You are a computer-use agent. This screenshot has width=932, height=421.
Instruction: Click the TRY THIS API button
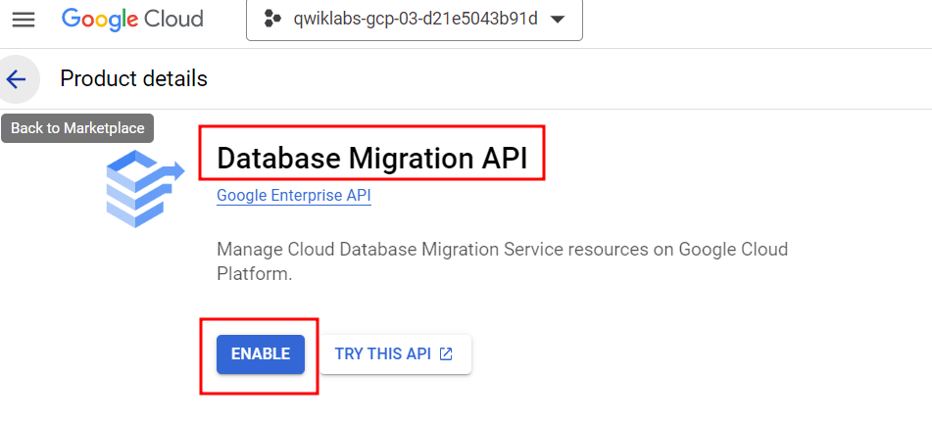396,354
